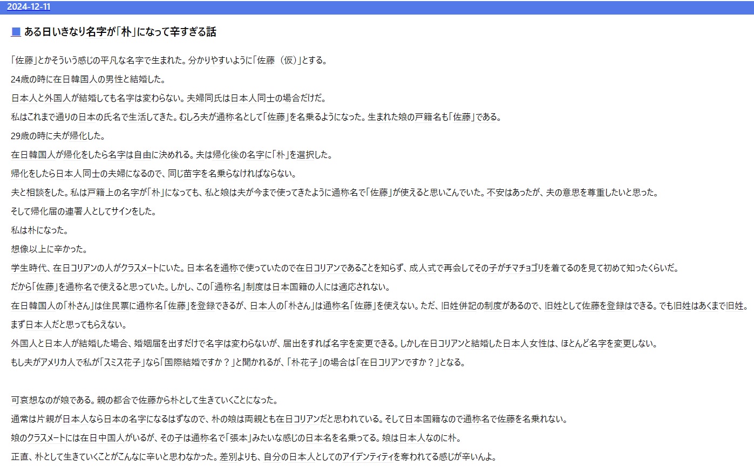
Task: Click the 朴花子 quoted name
Action: point(304,362)
